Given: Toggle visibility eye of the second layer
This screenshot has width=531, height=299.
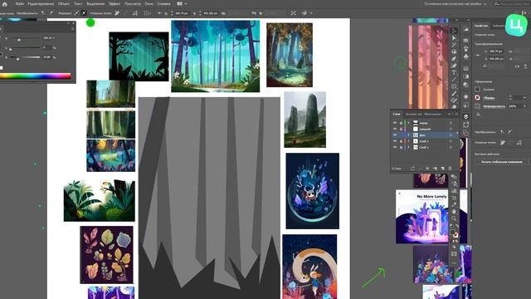Looking at the screenshot, I should [395, 129].
